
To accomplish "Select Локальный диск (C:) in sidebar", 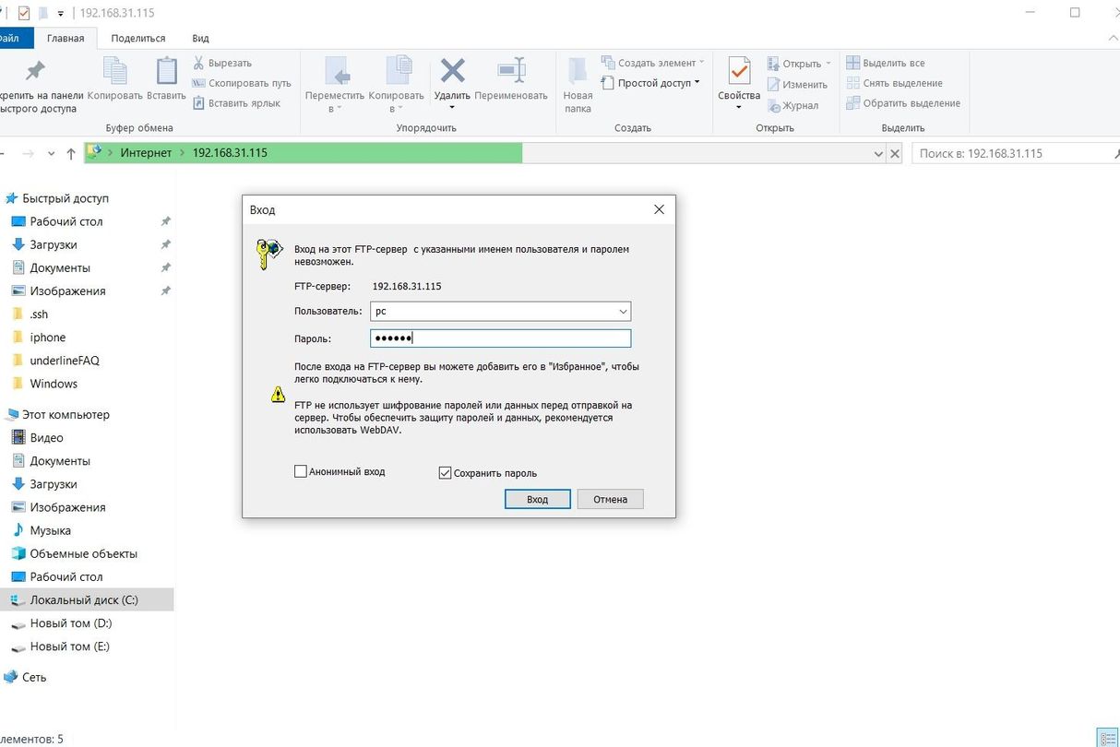I will pyautogui.click(x=83, y=599).
